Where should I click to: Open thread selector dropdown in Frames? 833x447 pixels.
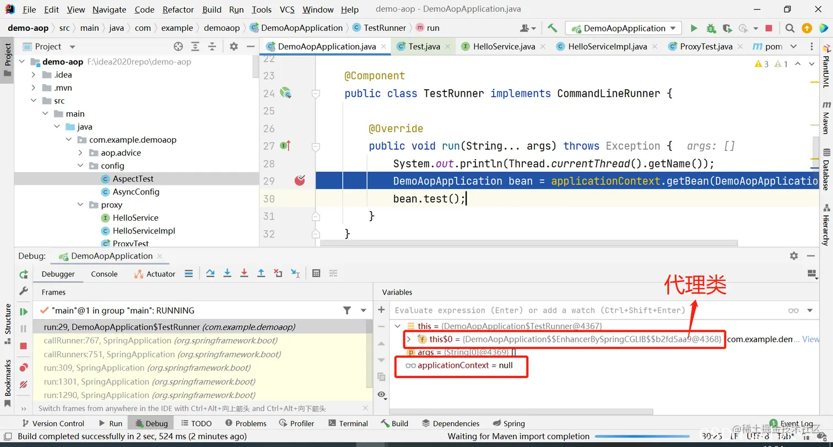[363, 310]
